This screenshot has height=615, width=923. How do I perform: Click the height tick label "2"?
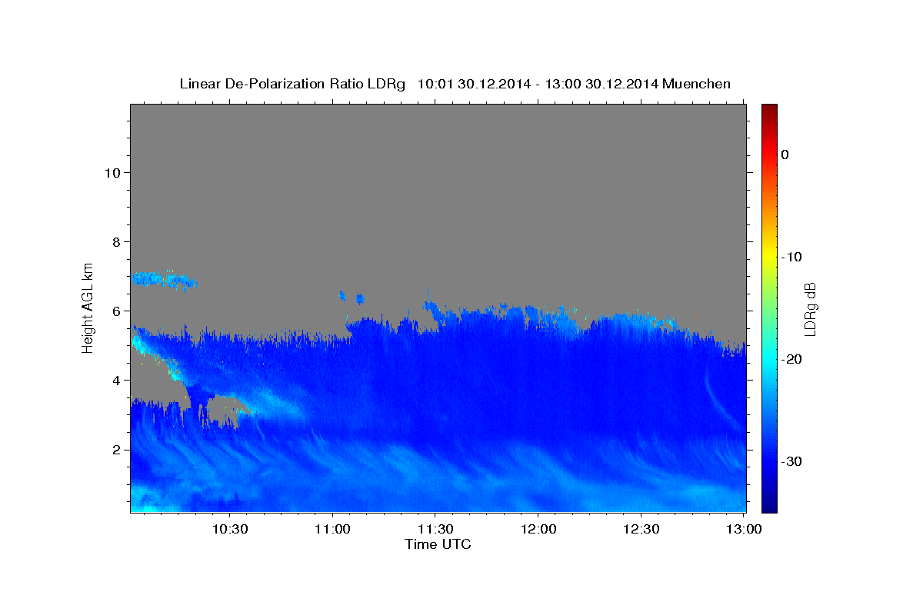[115, 449]
